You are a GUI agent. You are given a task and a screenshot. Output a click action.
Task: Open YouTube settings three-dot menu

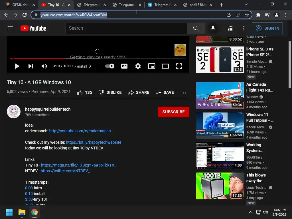coord(244,28)
